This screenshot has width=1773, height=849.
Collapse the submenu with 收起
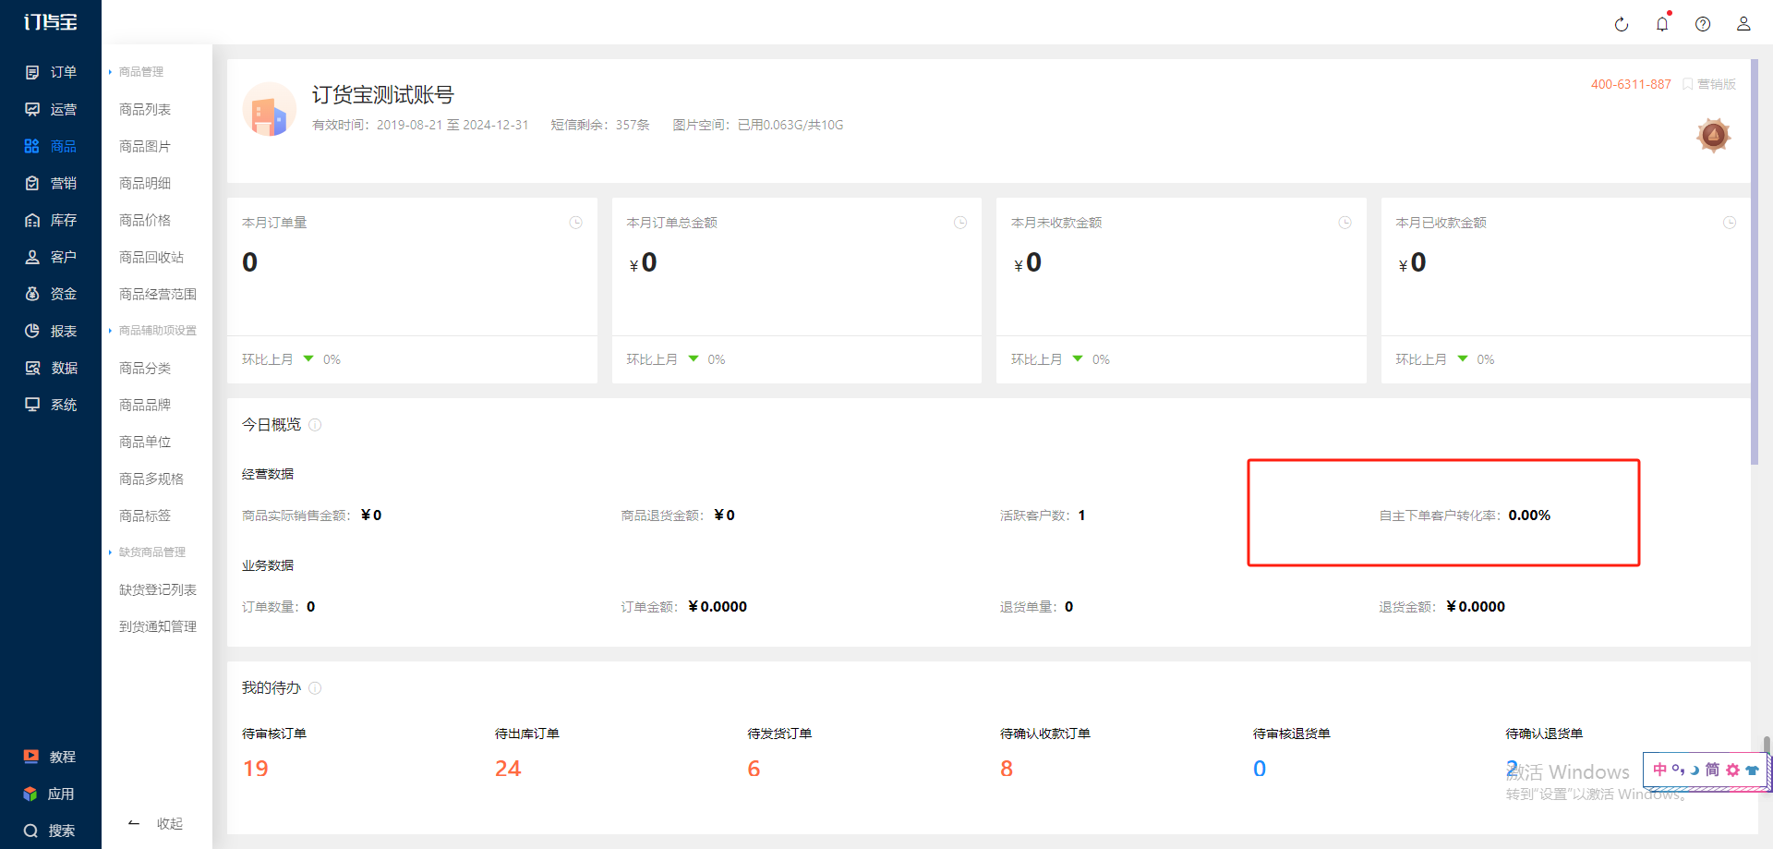[x=157, y=823]
